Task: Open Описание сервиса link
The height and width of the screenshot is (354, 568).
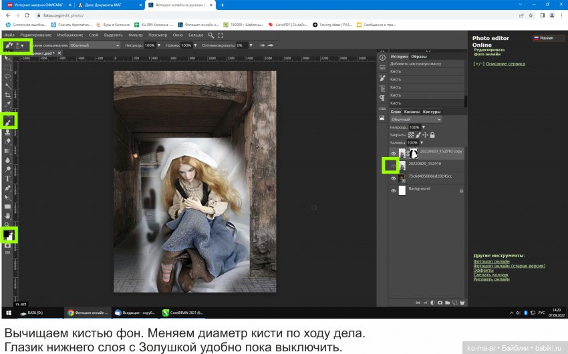Action: point(505,63)
